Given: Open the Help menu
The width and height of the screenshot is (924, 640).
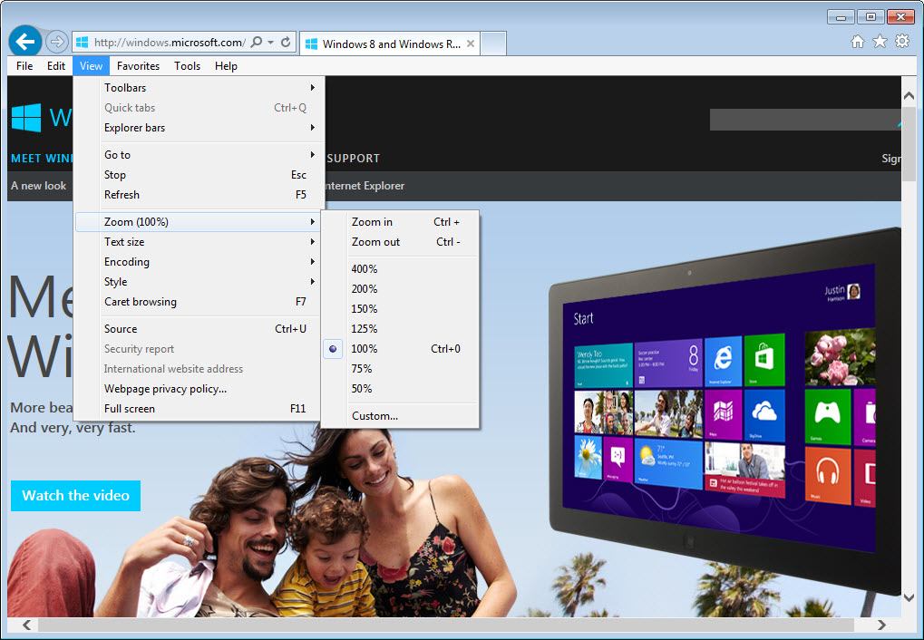Looking at the screenshot, I should click(x=227, y=66).
